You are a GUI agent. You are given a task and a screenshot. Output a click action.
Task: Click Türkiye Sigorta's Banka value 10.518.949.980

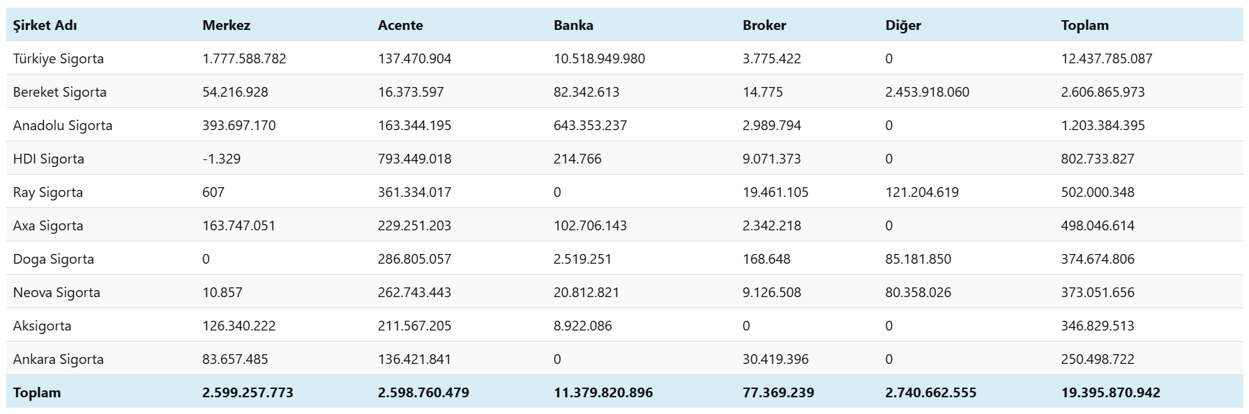[x=599, y=58]
